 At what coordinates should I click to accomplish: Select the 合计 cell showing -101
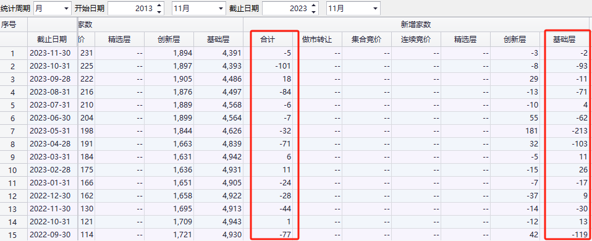pyautogui.click(x=268, y=66)
